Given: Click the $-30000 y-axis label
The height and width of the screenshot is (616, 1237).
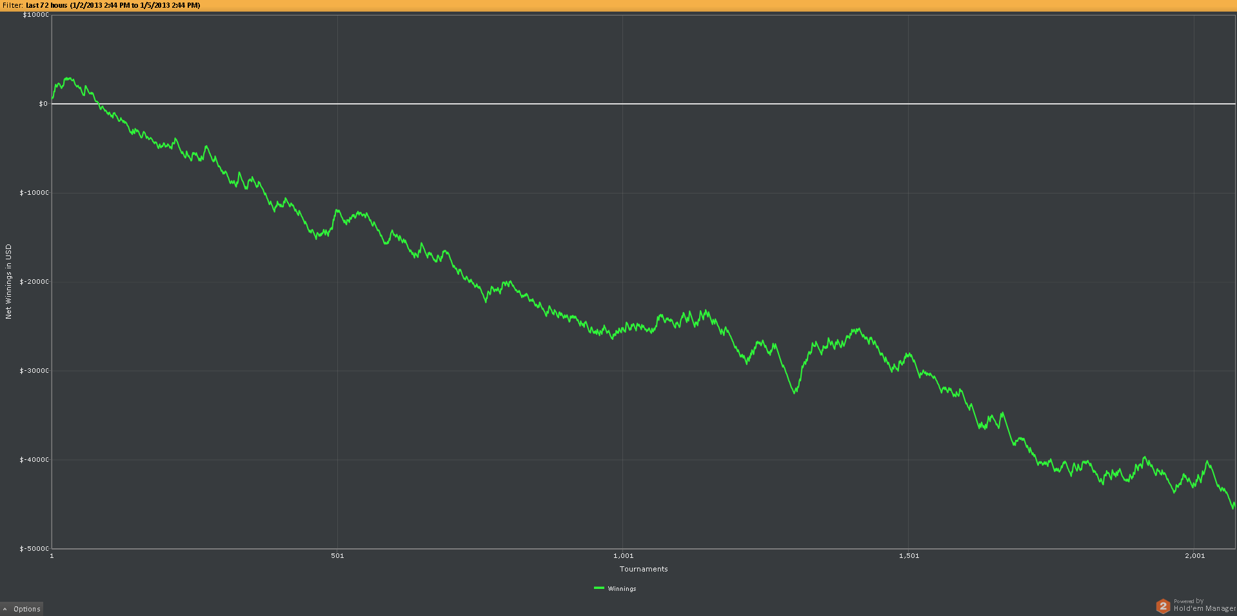Looking at the screenshot, I should point(34,371).
